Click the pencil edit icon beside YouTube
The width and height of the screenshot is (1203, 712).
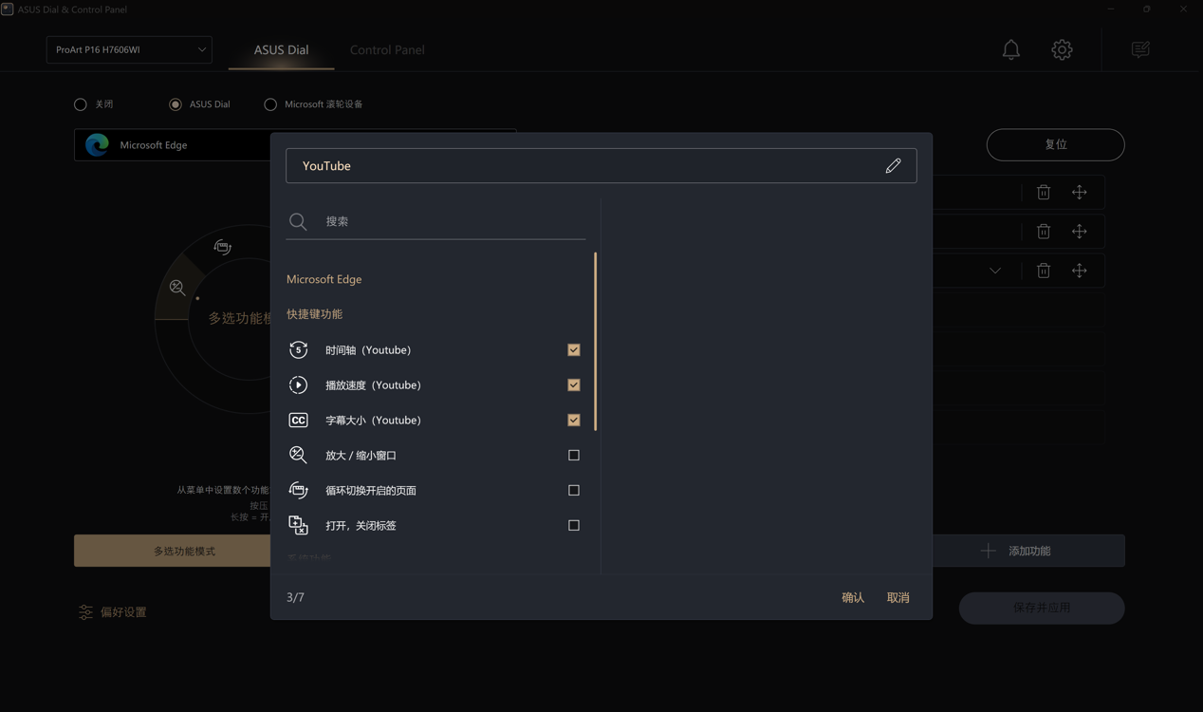(893, 166)
